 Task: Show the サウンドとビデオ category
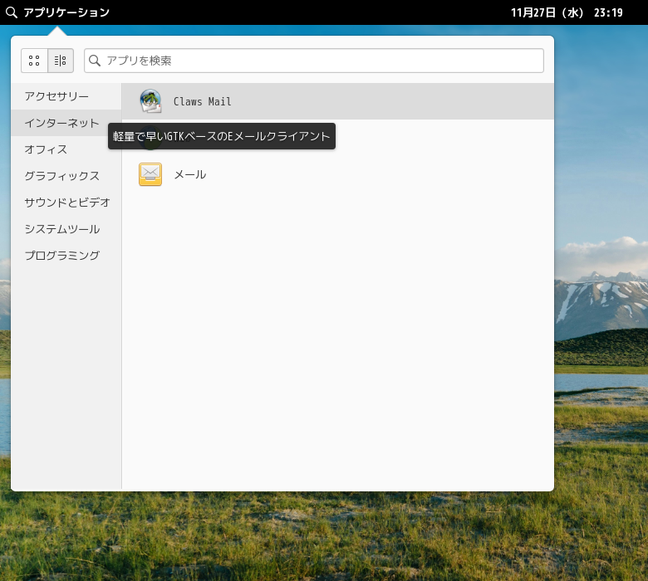[66, 203]
